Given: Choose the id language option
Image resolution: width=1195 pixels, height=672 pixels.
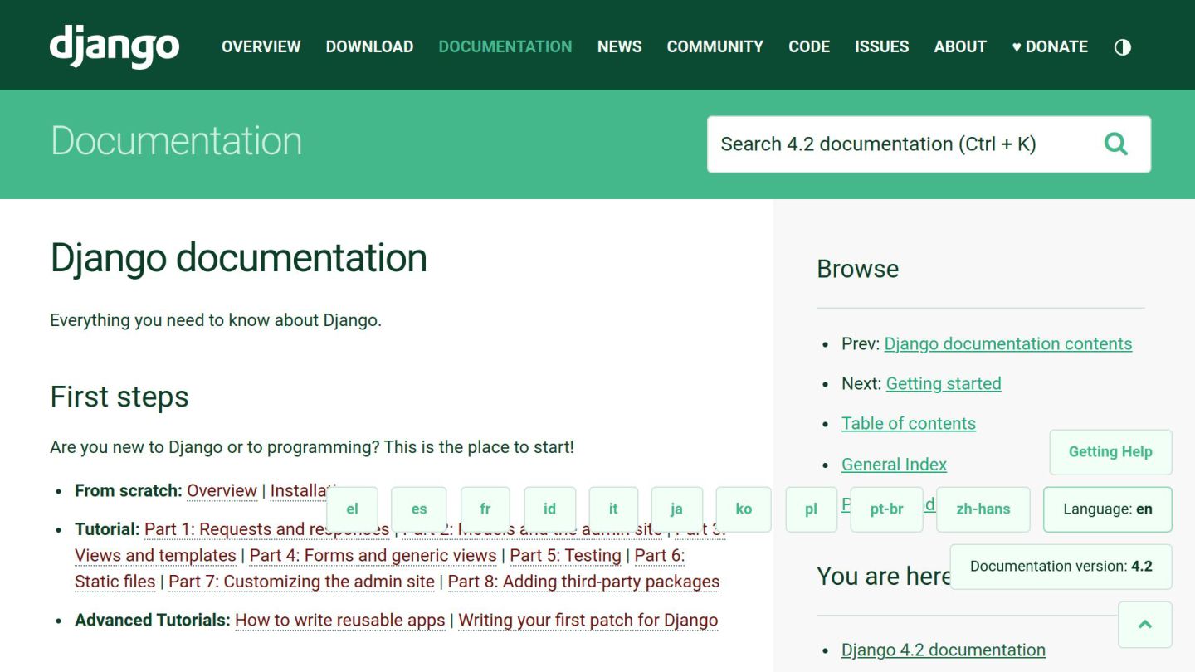Looking at the screenshot, I should pos(549,509).
